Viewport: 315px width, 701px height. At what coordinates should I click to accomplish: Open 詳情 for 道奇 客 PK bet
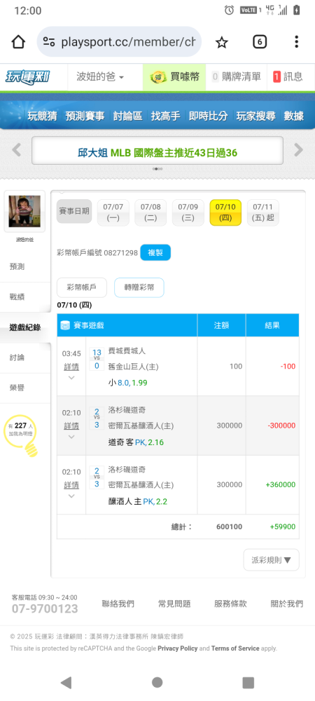71,426
